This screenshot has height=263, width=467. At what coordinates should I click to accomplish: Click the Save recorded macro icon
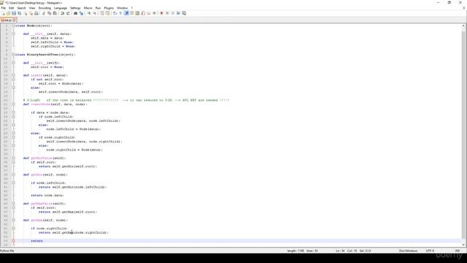[x=184, y=13]
